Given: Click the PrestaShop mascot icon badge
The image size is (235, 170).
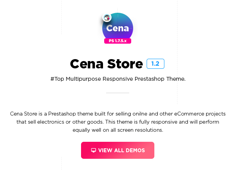Looking at the screenshot, I should [x=107, y=17].
